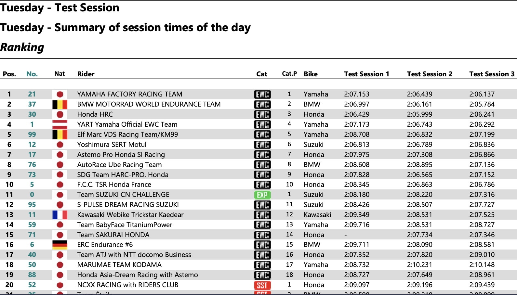Viewport: 517px width, 295px height.
Task: Click the 2:05.999 Session 2 time for Honda HRC
Action: tap(419, 114)
